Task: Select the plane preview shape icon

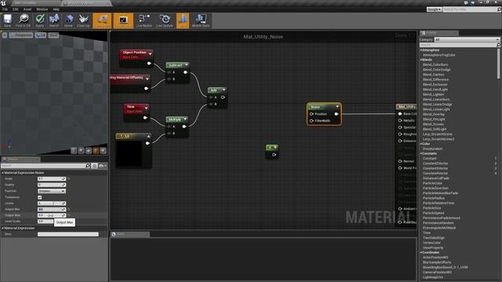Action: (x=89, y=150)
